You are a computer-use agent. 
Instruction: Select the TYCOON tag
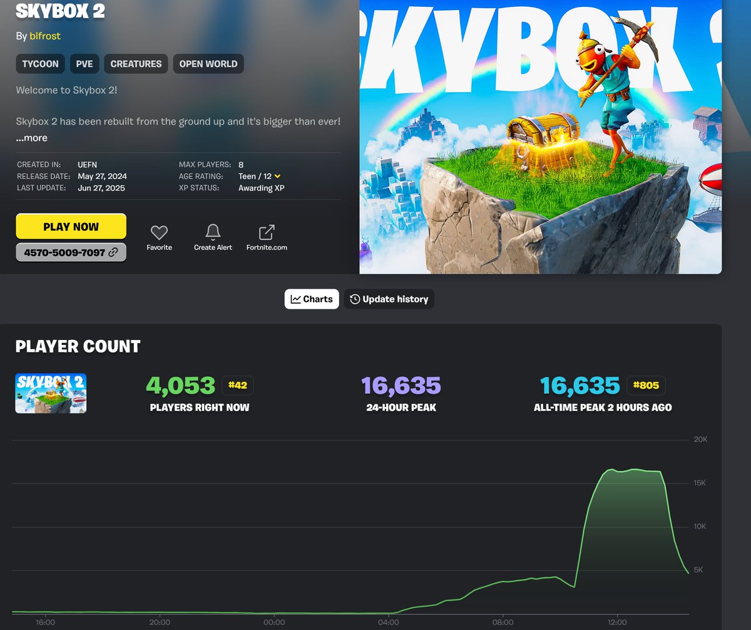point(40,63)
